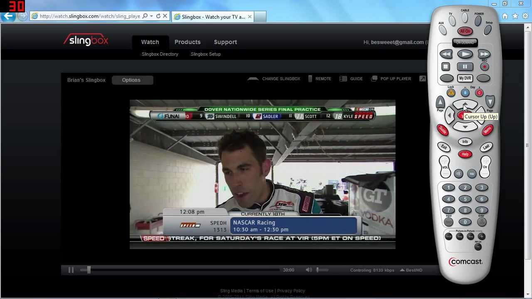This screenshot has width=532, height=299.
Task: Click the Enter button below number 9
Action: [x=482, y=222]
